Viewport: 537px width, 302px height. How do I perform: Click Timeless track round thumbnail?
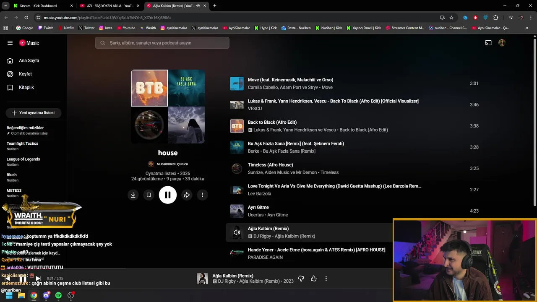coord(237,169)
